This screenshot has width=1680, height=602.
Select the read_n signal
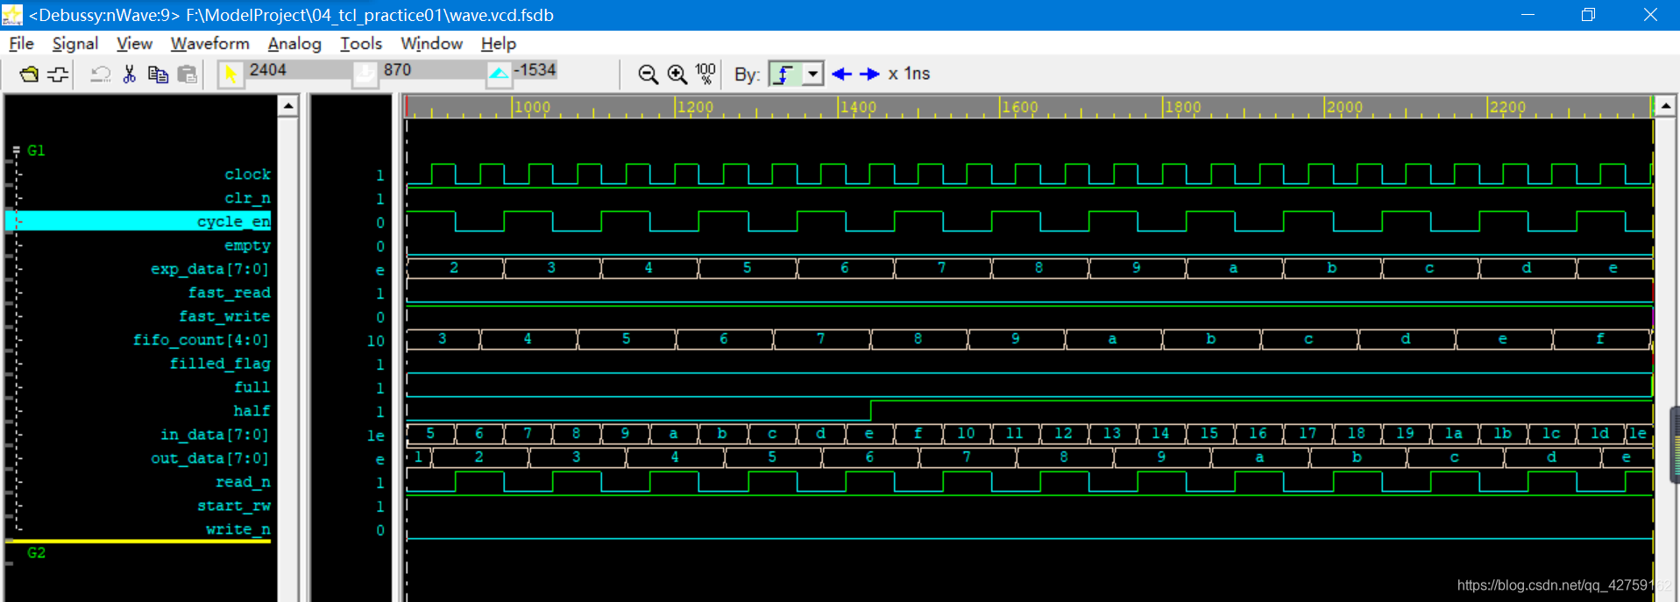click(243, 482)
